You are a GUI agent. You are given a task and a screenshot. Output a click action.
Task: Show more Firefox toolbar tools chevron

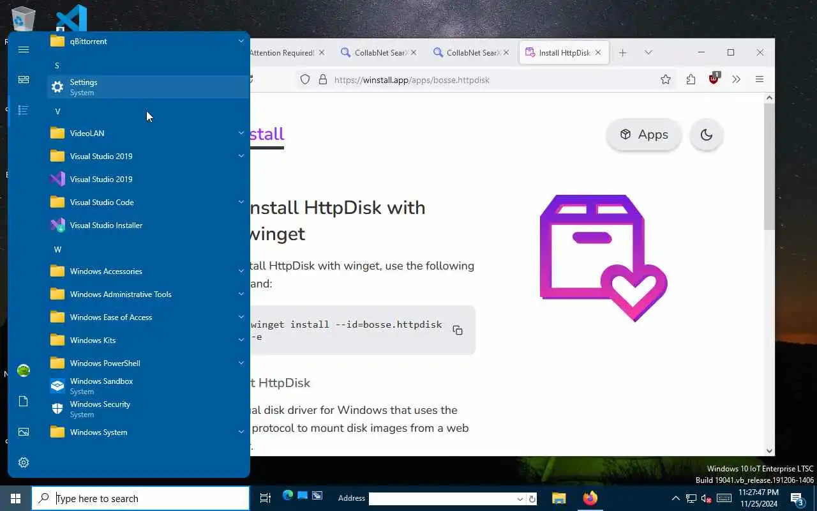click(x=736, y=80)
